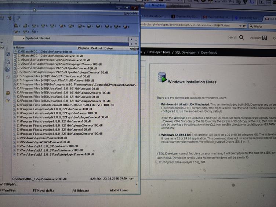Image resolution: width=276 pixels, height=207 pixels.
Task: Click Search on the Oracle page
Action: [x=236, y=37]
